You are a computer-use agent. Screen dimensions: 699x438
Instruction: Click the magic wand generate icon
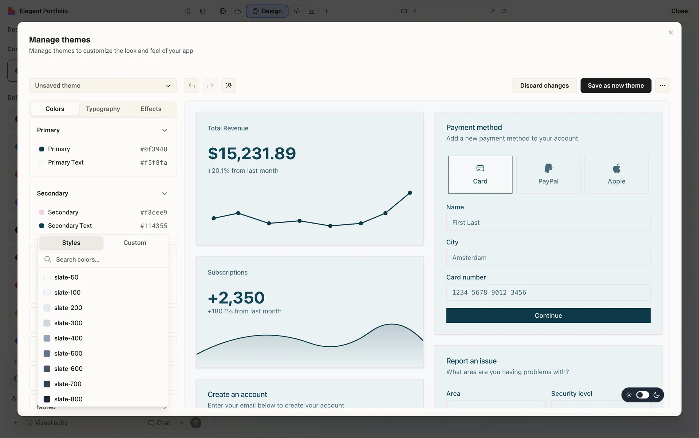[x=229, y=85]
